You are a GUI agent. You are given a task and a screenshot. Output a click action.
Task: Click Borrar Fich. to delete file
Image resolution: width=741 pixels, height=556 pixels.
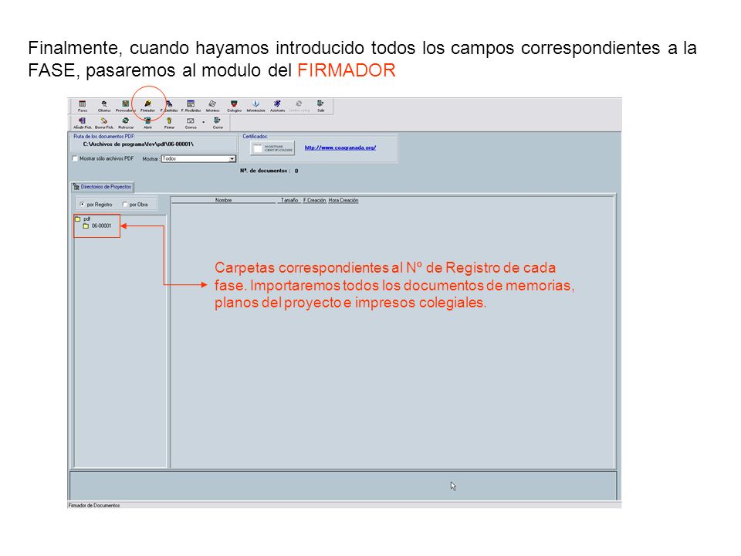[104, 123]
